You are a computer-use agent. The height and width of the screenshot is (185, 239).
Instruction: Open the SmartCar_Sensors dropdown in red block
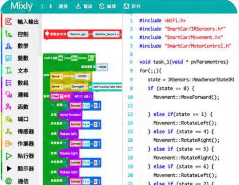106,34
